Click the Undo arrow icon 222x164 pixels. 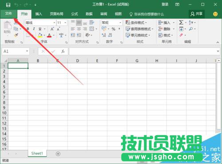(16, 5)
